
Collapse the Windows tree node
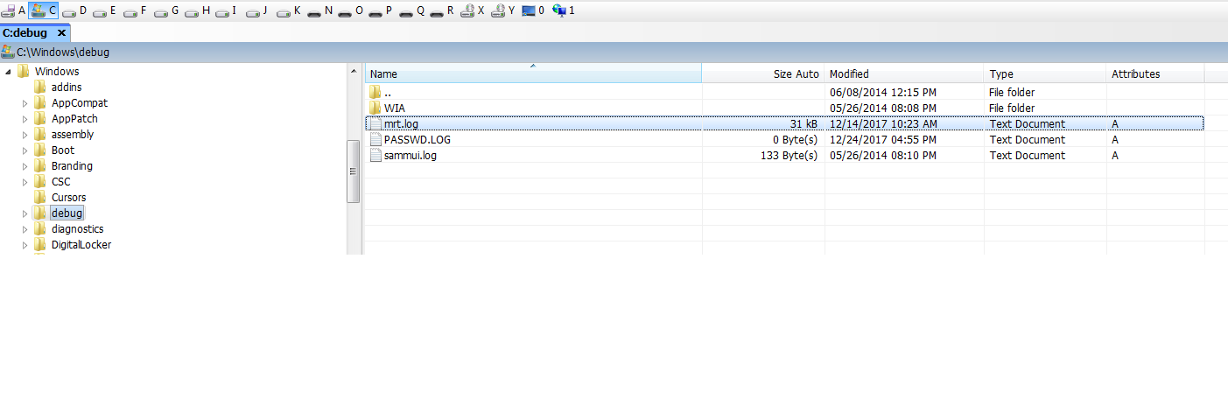(x=8, y=72)
